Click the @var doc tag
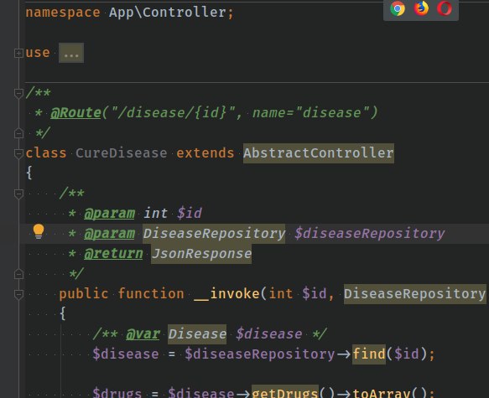This screenshot has height=398, width=489. (x=143, y=334)
